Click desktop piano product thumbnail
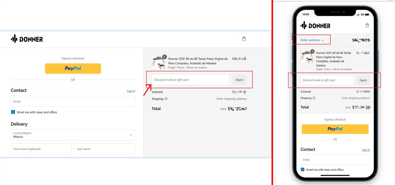The image size is (395, 185). click(158, 63)
